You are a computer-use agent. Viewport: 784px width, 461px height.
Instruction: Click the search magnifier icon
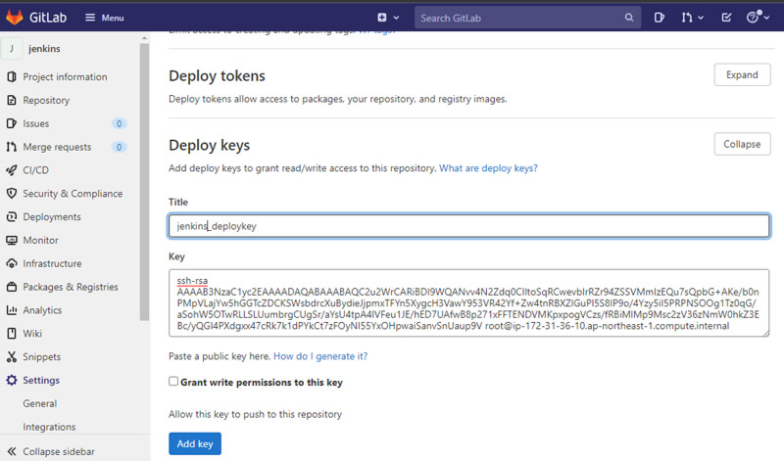(x=629, y=18)
